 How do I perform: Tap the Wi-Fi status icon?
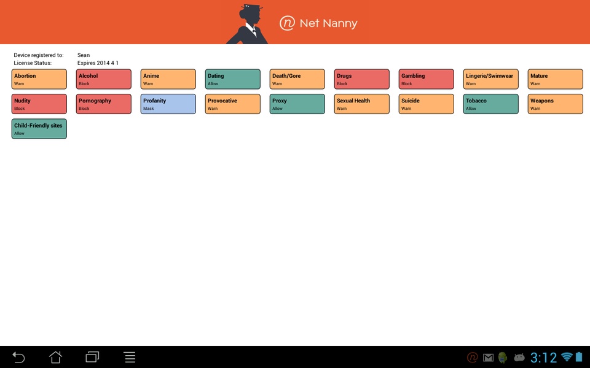pos(566,357)
